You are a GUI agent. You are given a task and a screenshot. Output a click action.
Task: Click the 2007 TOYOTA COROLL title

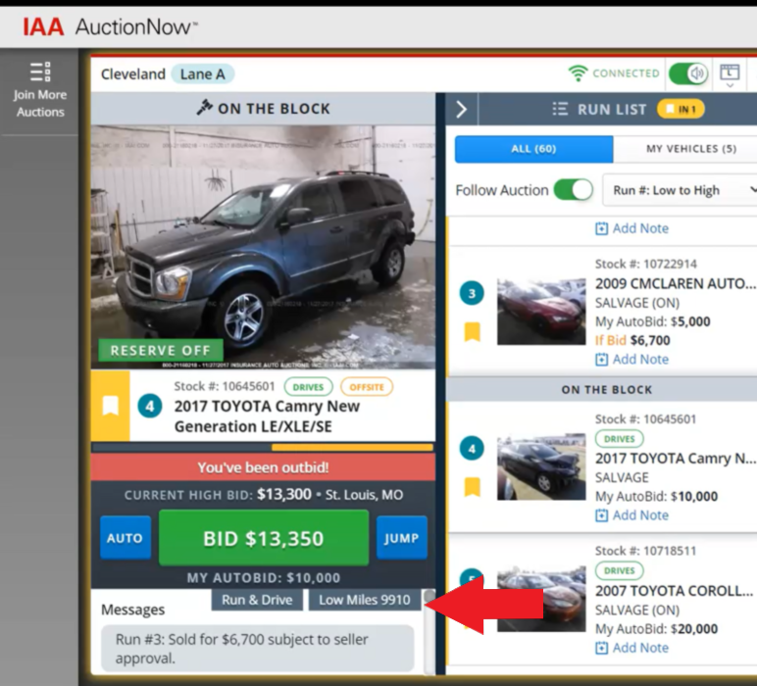coord(674,591)
